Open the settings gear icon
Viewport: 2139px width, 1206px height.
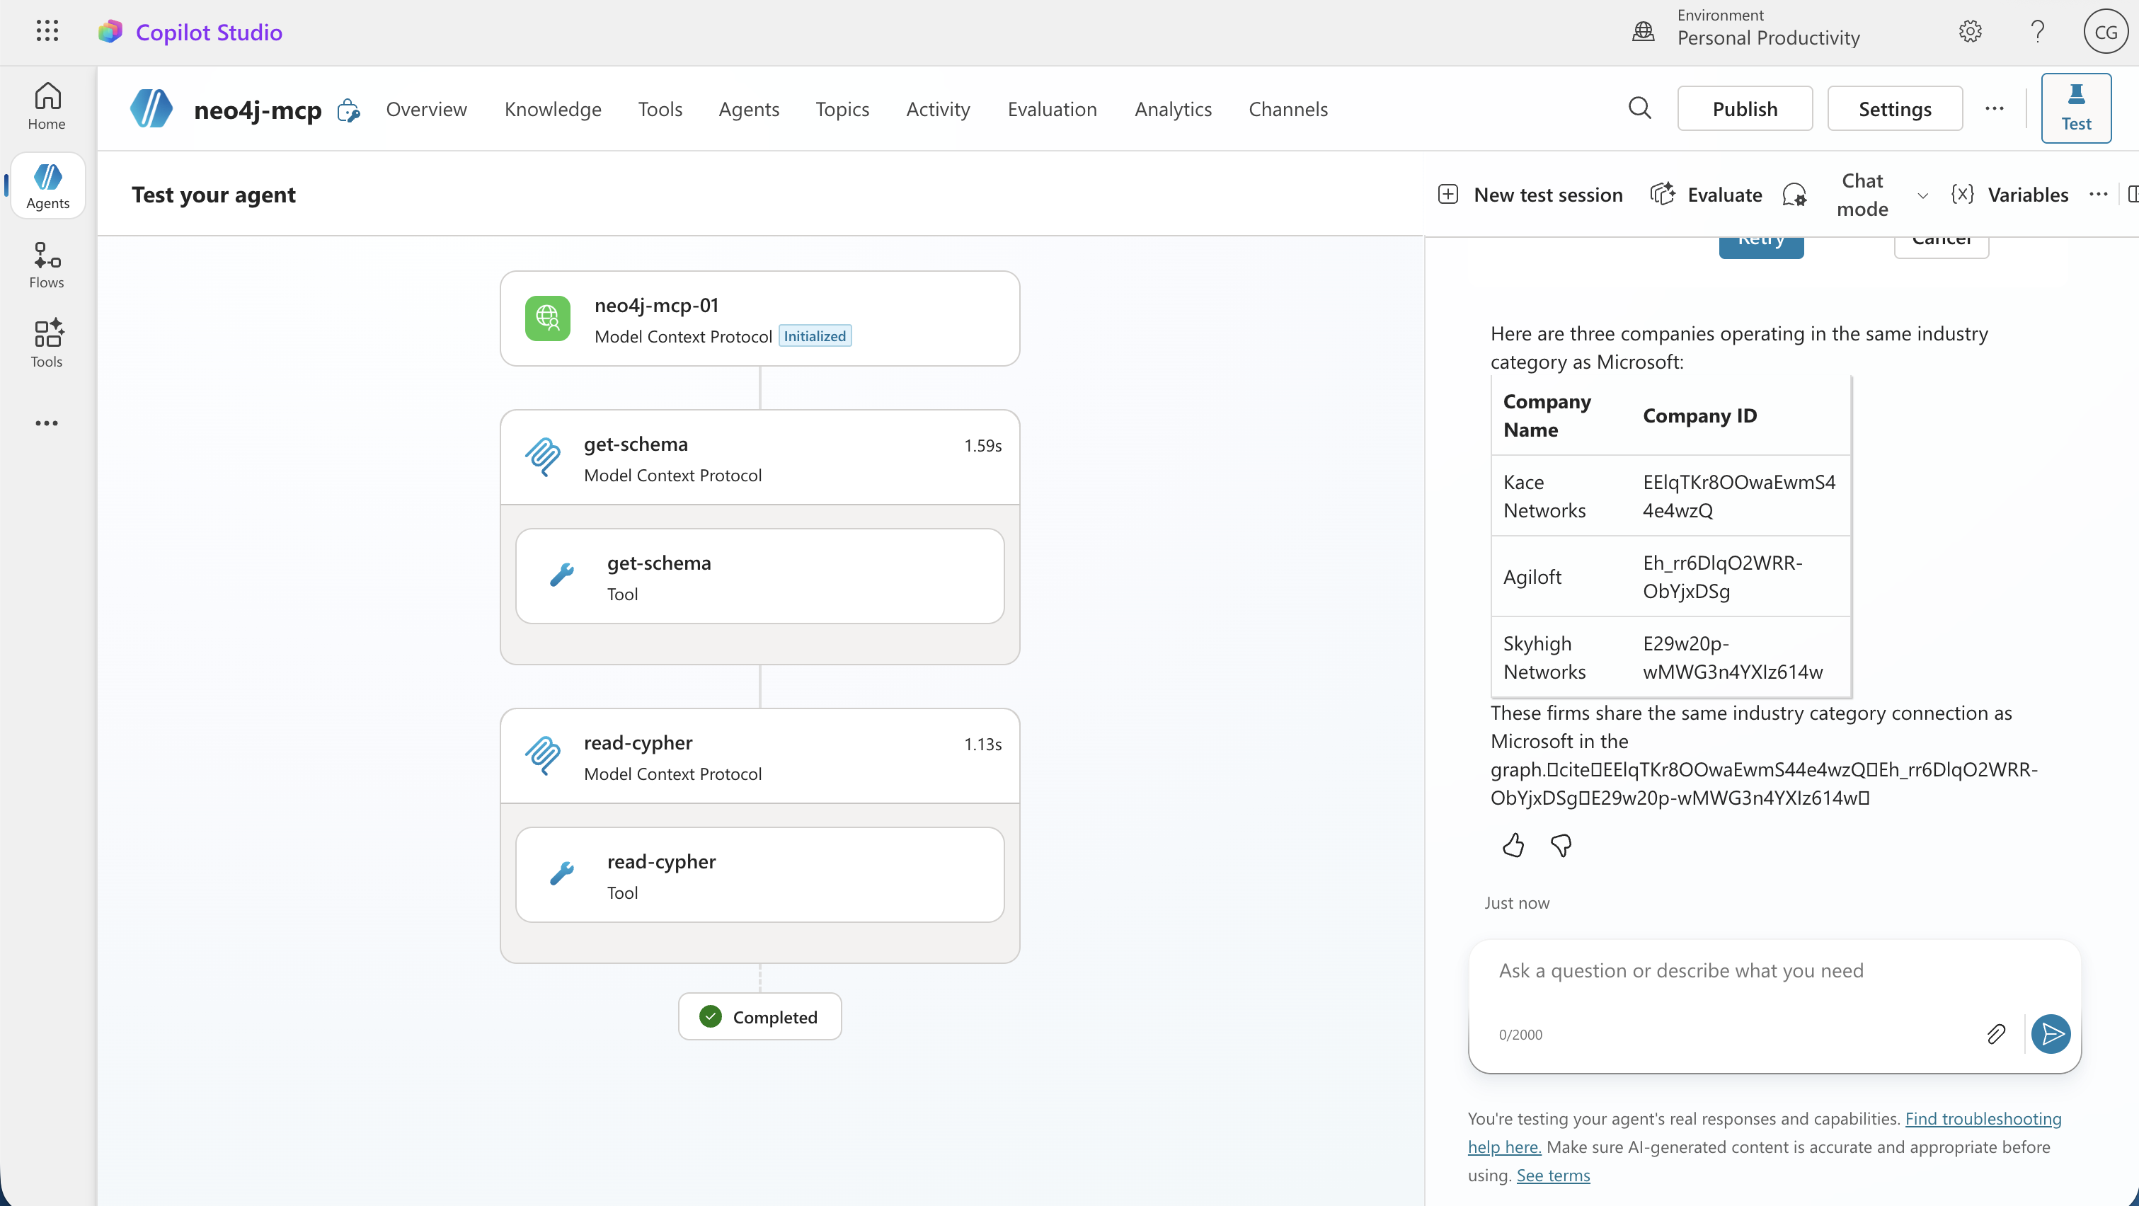pos(1970,32)
